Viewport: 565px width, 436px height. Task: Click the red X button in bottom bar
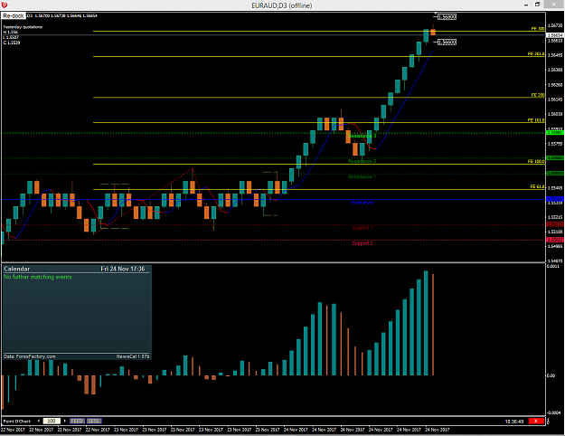[536, 421]
